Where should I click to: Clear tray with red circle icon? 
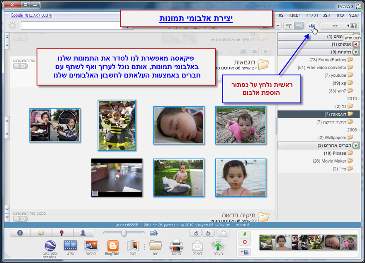[x=244, y=242]
